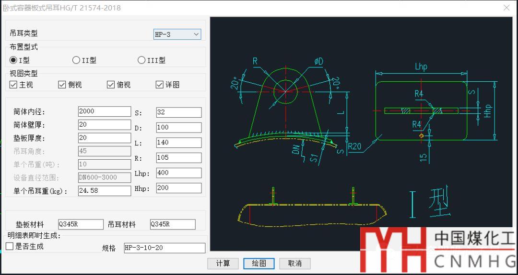This screenshot has height=275, width=518.
Task: Select the III型 layout radio button
Action: (x=141, y=60)
